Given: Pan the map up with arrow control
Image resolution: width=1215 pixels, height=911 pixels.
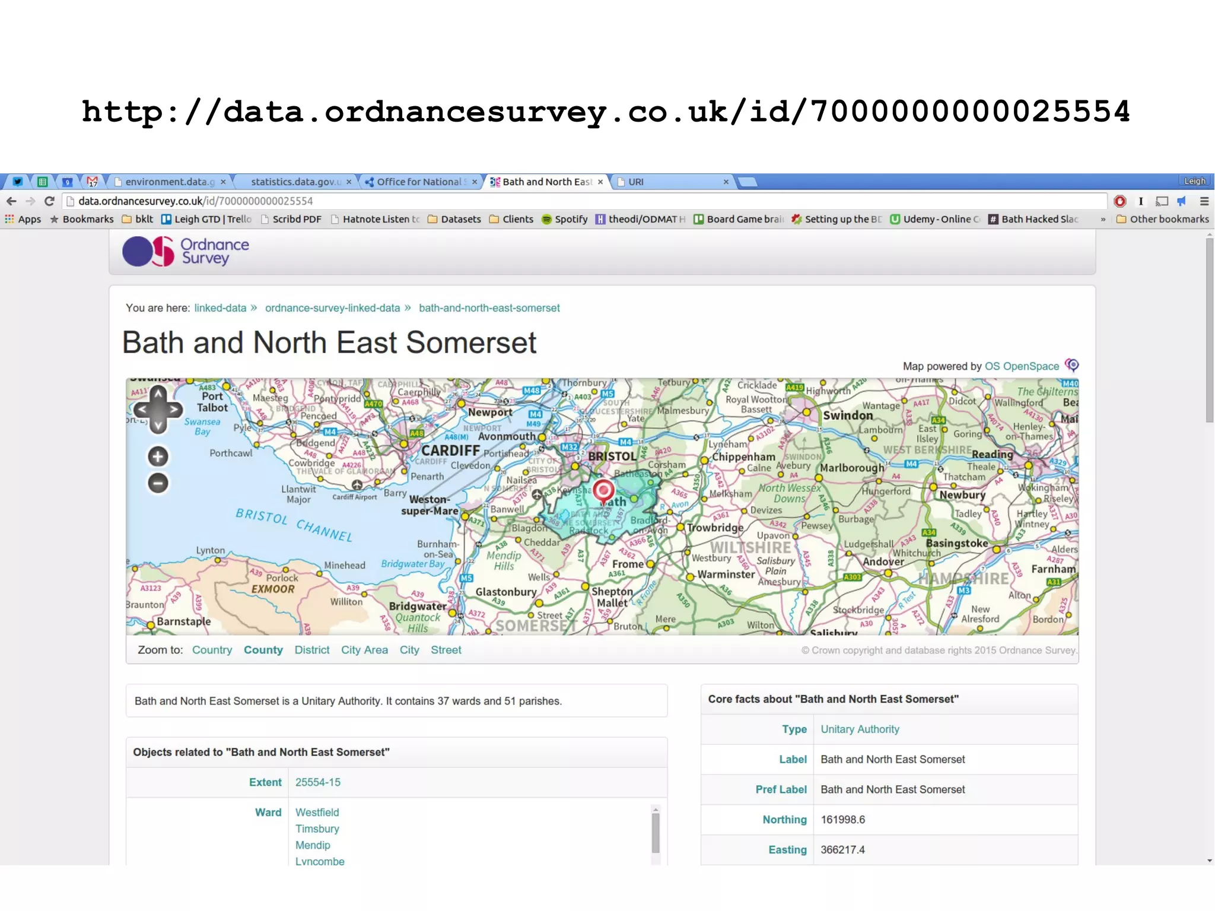Looking at the screenshot, I should click(158, 393).
